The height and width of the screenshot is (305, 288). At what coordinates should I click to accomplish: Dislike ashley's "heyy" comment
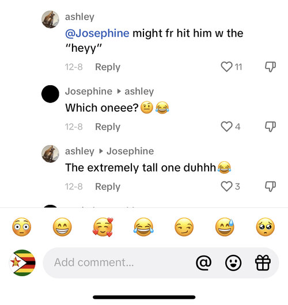[270, 67]
